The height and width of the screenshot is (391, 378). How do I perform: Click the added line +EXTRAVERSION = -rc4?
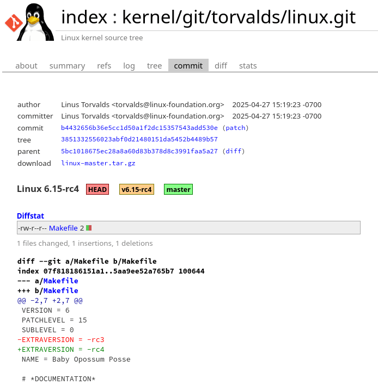click(60, 349)
